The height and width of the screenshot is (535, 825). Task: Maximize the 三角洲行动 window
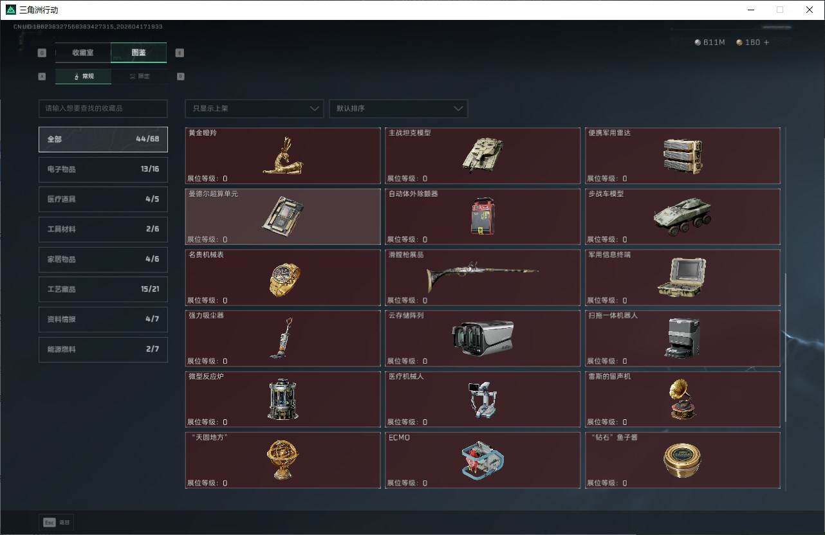click(780, 10)
